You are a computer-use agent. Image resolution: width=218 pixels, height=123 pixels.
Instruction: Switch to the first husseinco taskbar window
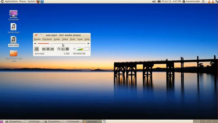click(14, 122)
